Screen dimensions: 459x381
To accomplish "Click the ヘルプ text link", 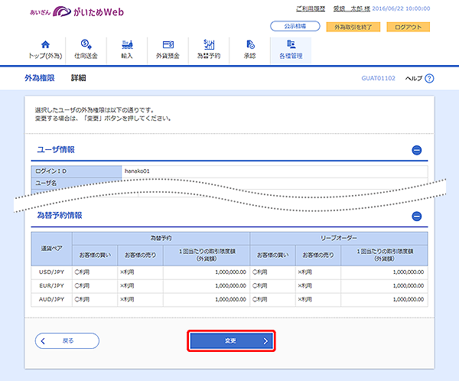I will pos(414,79).
